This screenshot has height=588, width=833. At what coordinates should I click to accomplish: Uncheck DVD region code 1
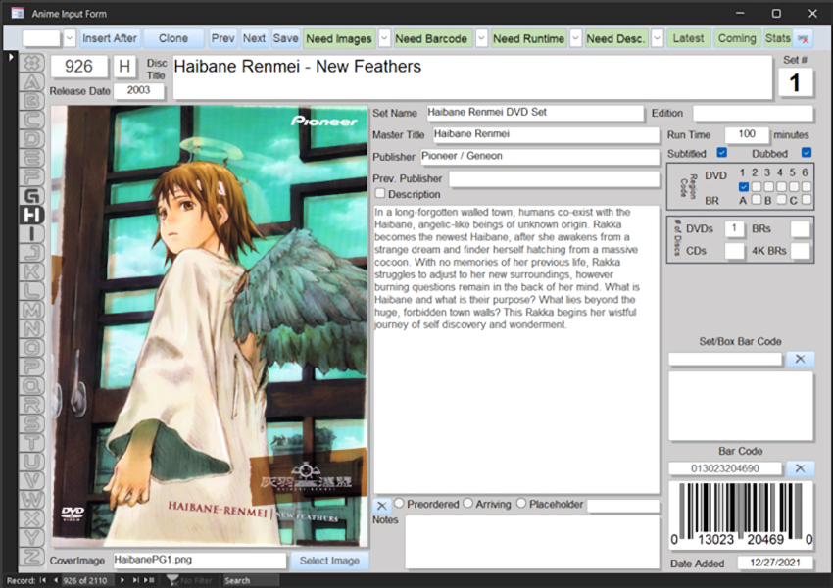tap(743, 187)
